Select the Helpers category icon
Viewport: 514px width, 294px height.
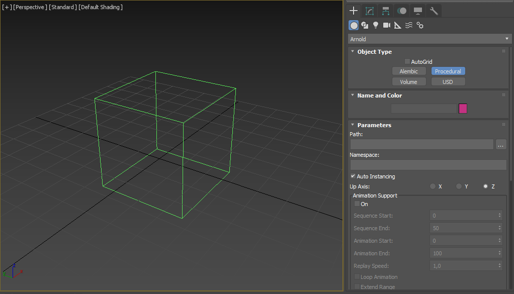pyautogui.click(x=398, y=25)
